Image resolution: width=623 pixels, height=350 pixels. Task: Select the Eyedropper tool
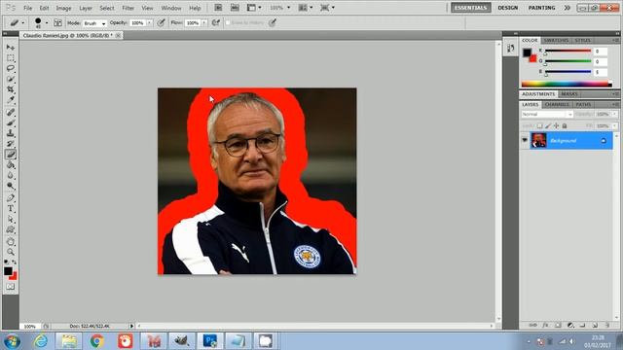(x=11, y=99)
